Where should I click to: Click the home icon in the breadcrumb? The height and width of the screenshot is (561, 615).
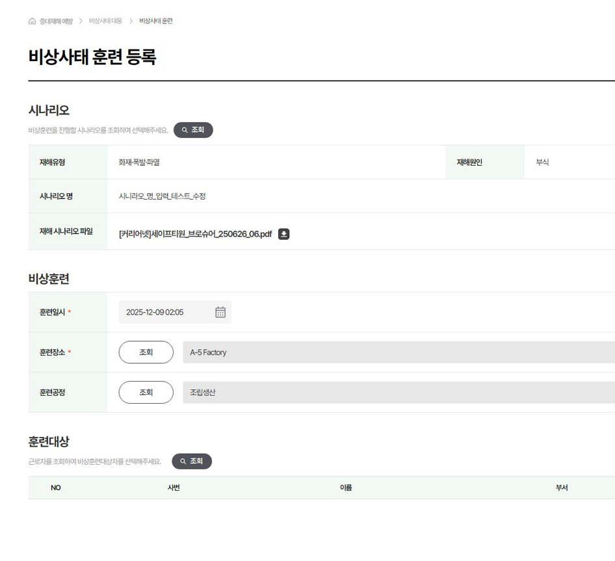point(33,21)
